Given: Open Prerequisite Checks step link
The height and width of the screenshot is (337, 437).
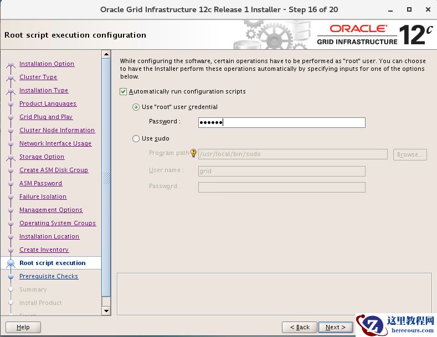Looking at the screenshot, I should [49, 276].
